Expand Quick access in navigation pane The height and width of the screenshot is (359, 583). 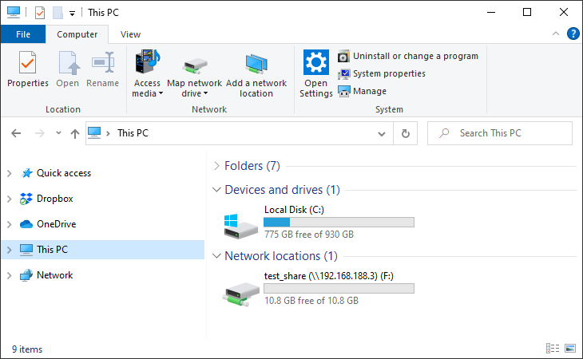pyautogui.click(x=10, y=173)
